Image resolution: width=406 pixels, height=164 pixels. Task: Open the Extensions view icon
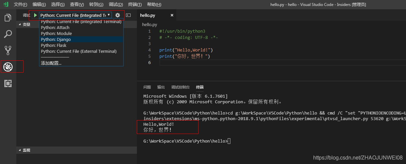[x=8, y=83]
